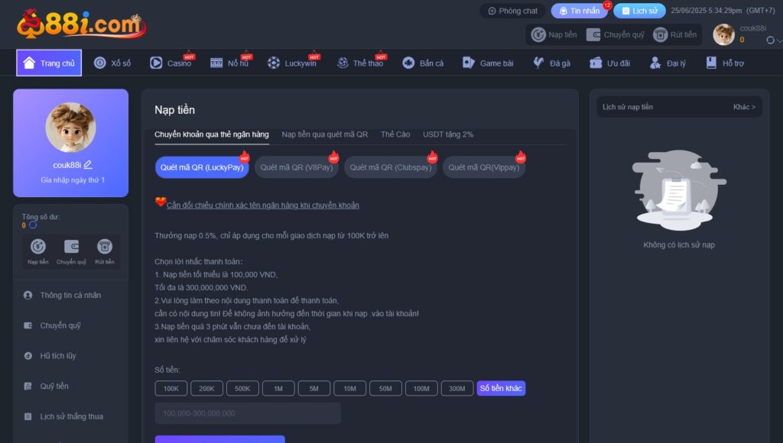The image size is (783, 443).
Task: Choose 500K amount
Action: (x=242, y=389)
